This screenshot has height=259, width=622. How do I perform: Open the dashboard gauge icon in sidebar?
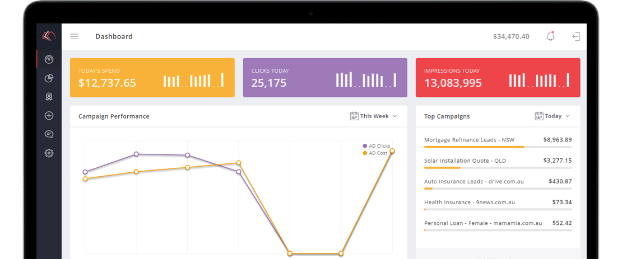click(49, 59)
